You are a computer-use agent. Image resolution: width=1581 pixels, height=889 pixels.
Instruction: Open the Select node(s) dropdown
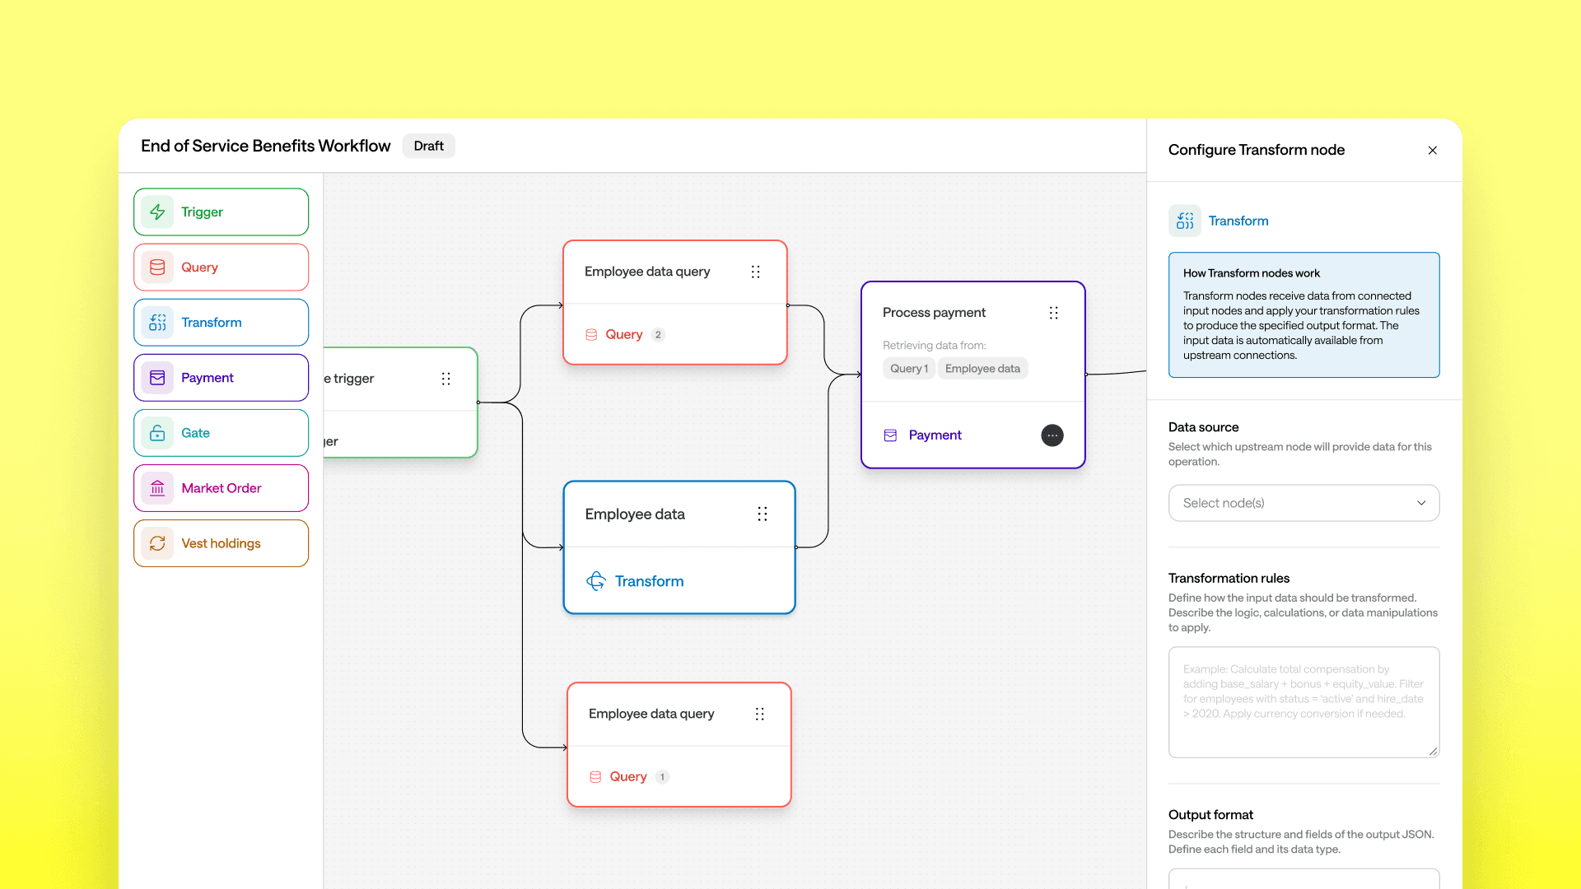[x=1304, y=503]
